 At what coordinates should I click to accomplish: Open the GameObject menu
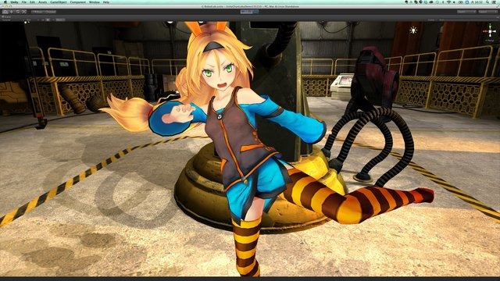[x=59, y=2]
